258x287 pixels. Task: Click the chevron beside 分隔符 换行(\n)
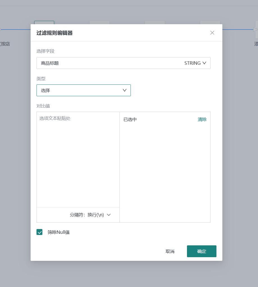(109, 215)
